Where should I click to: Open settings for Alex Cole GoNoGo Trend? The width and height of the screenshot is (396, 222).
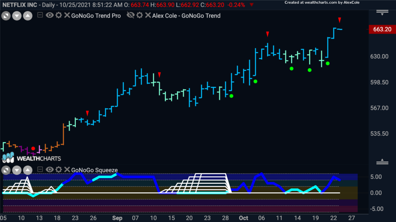pyautogui.click(x=140, y=15)
